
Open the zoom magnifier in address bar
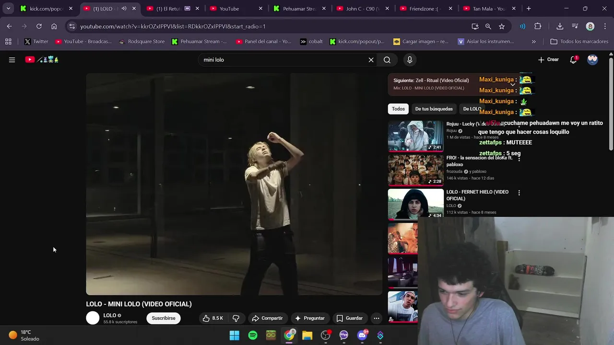(x=488, y=26)
